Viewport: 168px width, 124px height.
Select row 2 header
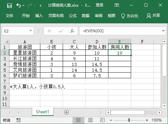point(5,53)
